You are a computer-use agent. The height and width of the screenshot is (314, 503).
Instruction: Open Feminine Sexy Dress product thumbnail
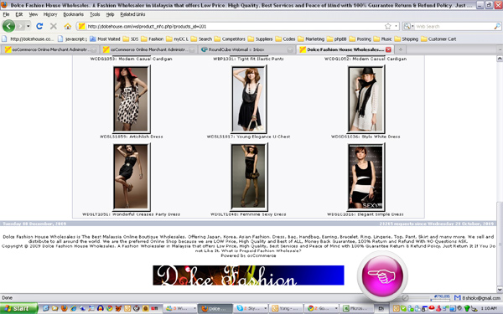tap(249, 178)
